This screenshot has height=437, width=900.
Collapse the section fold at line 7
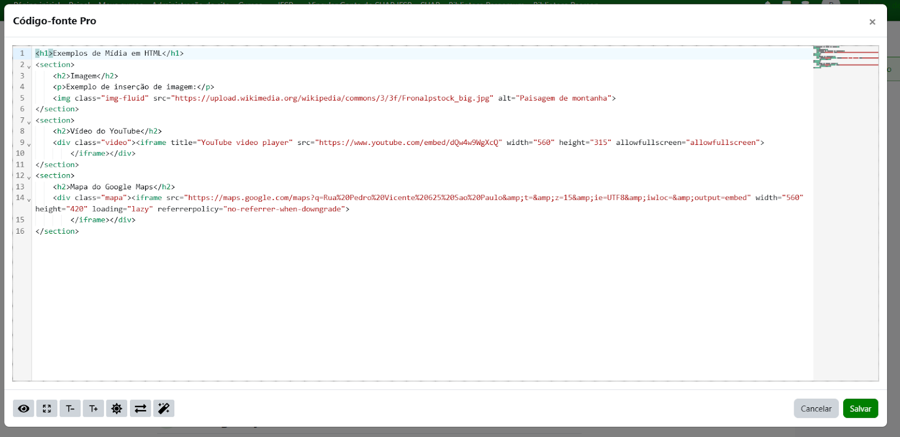(29, 122)
